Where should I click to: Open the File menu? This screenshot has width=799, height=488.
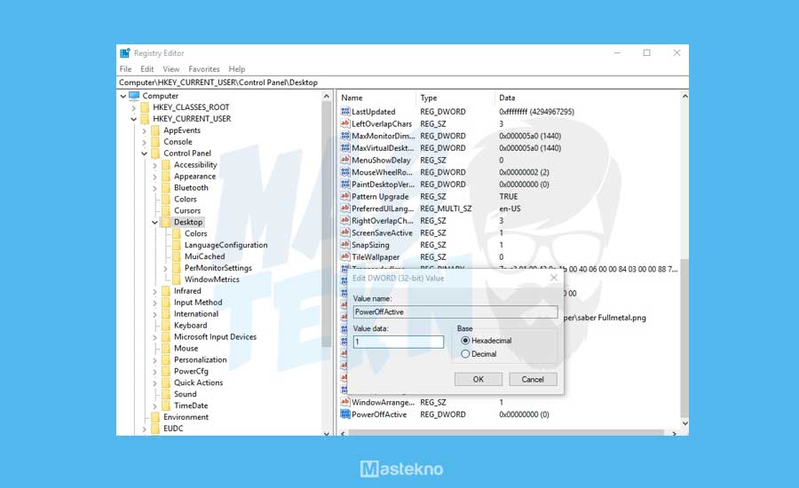125,69
